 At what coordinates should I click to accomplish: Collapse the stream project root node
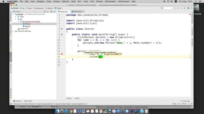13,14
